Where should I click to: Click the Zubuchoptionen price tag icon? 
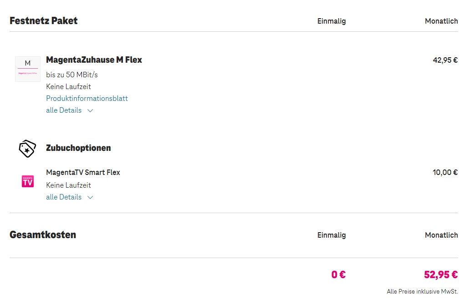[27, 149]
